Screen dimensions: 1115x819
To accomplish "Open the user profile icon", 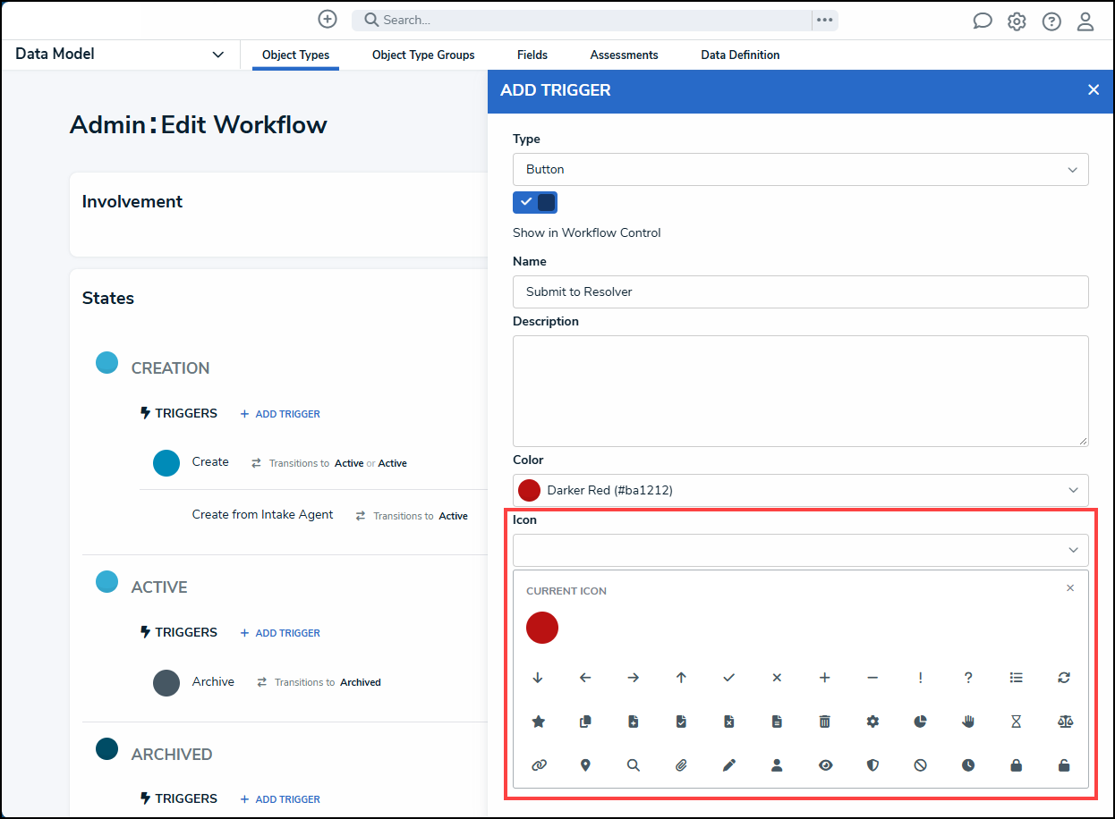I will [x=1085, y=21].
